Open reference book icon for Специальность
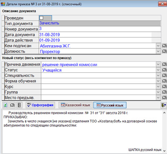The height and width of the screenshot is (154, 167). click(164, 75)
